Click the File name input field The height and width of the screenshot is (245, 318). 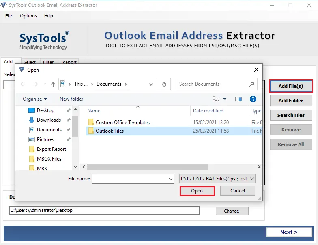133,179
